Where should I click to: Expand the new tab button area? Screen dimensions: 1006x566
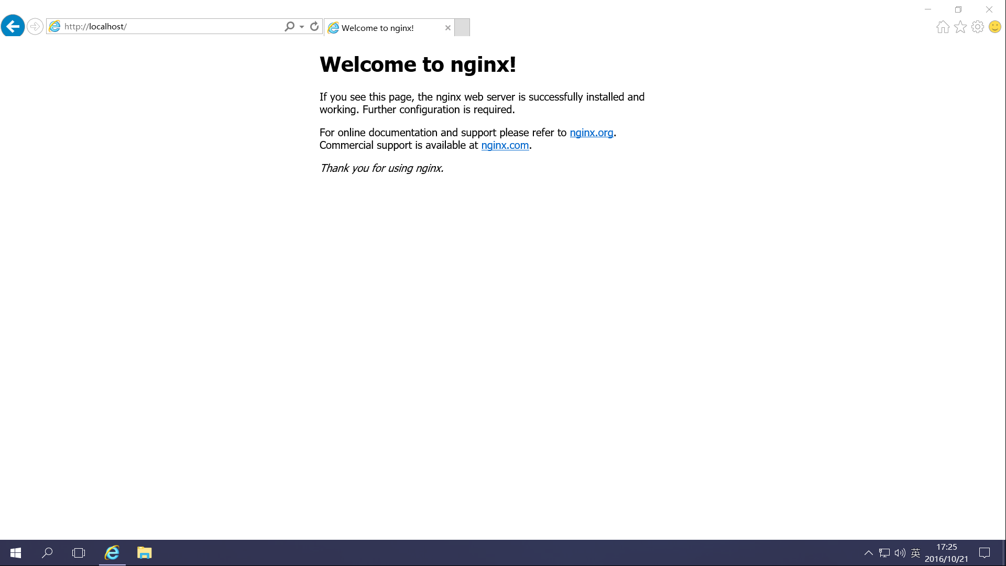tap(462, 28)
